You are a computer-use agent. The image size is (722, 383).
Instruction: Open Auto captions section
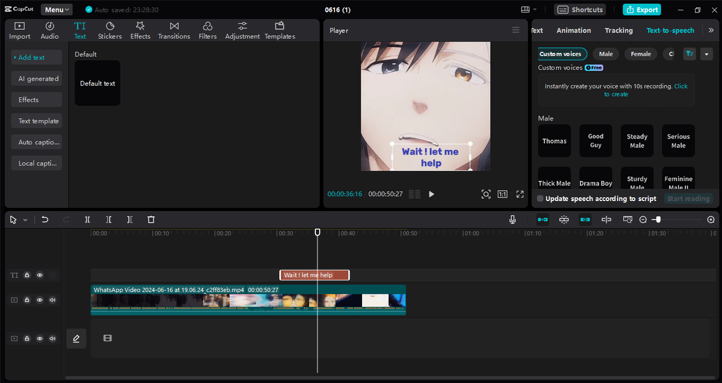tap(37, 142)
